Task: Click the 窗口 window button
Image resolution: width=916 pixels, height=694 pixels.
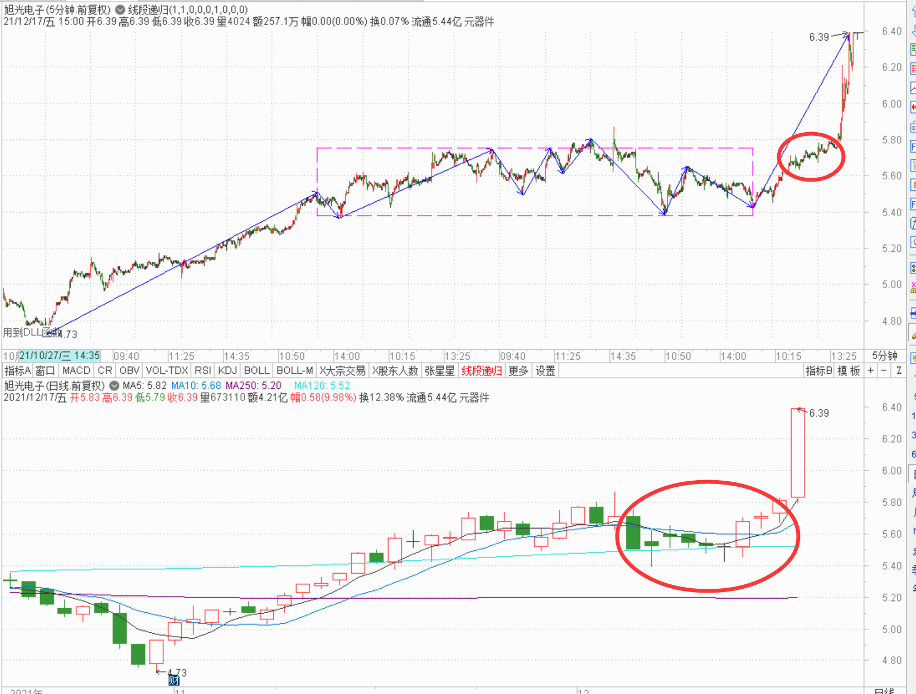Action: (x=45, y=371)
